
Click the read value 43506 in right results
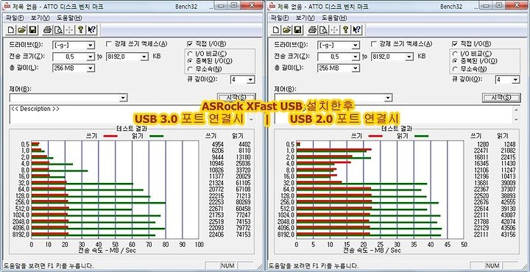[x=509, y=228]
